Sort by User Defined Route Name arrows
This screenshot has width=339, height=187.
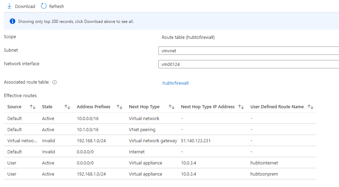coord(311,107)
